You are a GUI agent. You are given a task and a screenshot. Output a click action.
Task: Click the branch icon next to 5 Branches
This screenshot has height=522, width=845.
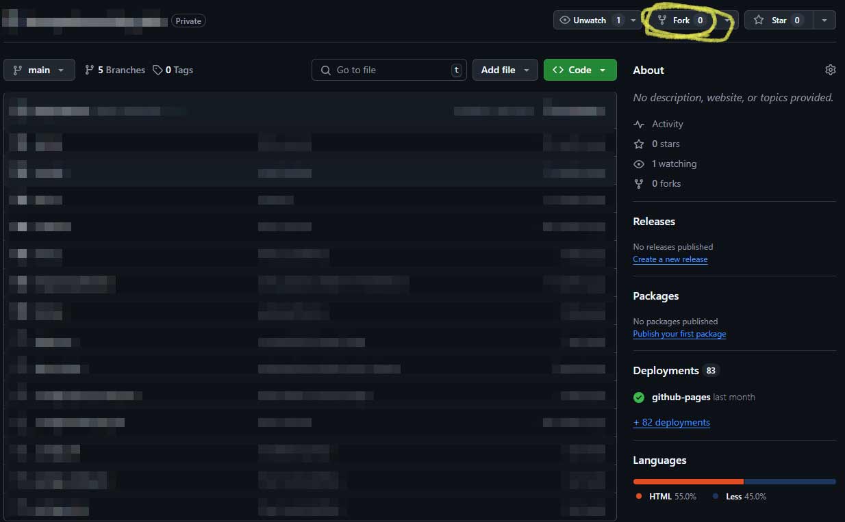[89, 70]
